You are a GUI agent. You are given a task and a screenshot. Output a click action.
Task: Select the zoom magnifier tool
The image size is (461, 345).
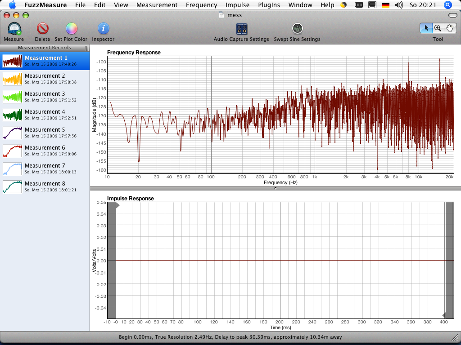[x=438, y=28]
